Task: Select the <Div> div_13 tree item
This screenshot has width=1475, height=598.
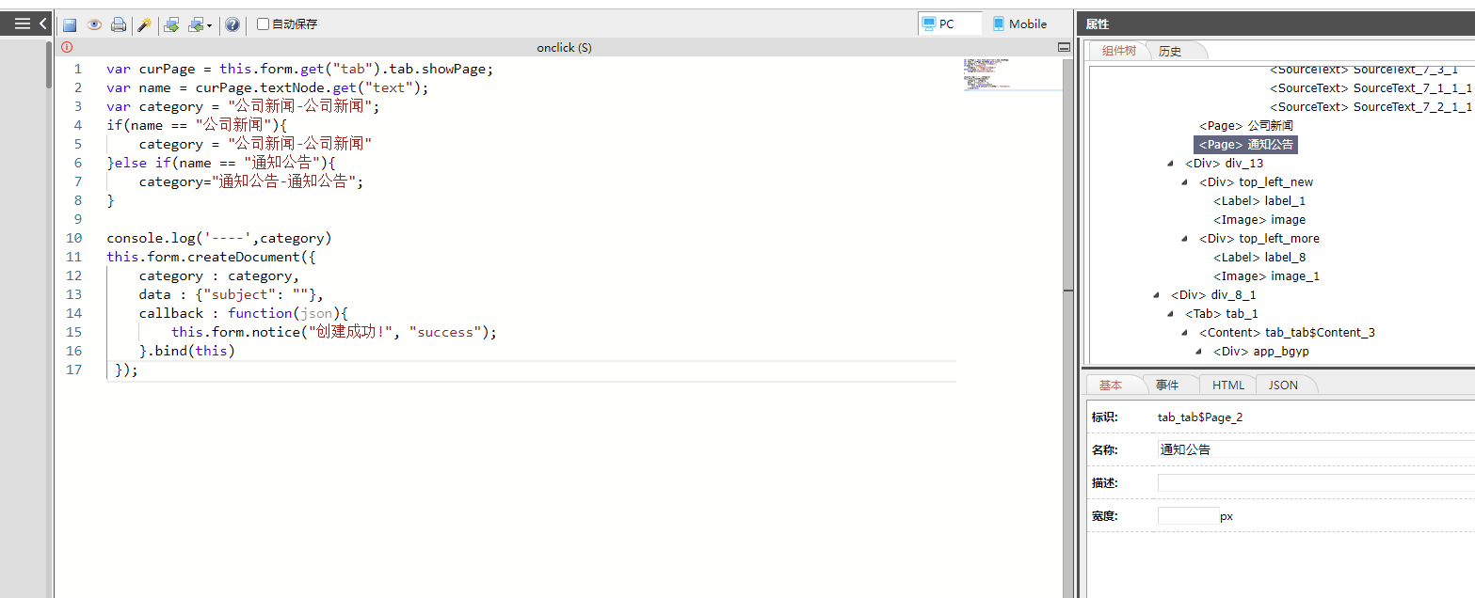Action: coord(1224,163)
